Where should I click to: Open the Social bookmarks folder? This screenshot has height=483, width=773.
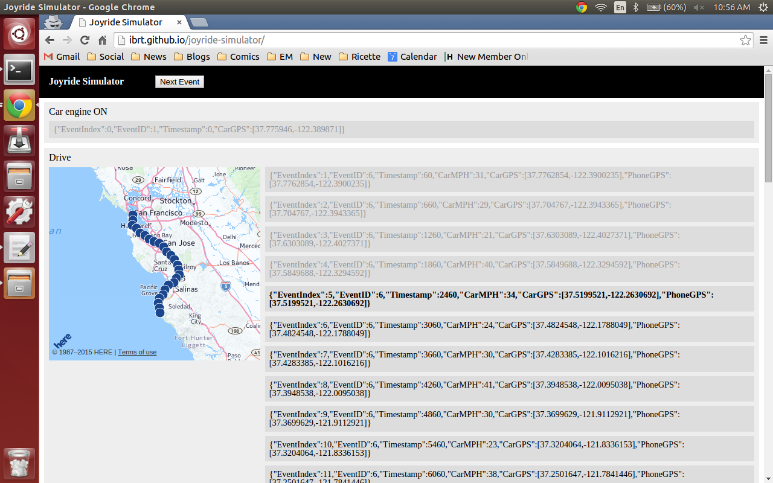point(106,57)
